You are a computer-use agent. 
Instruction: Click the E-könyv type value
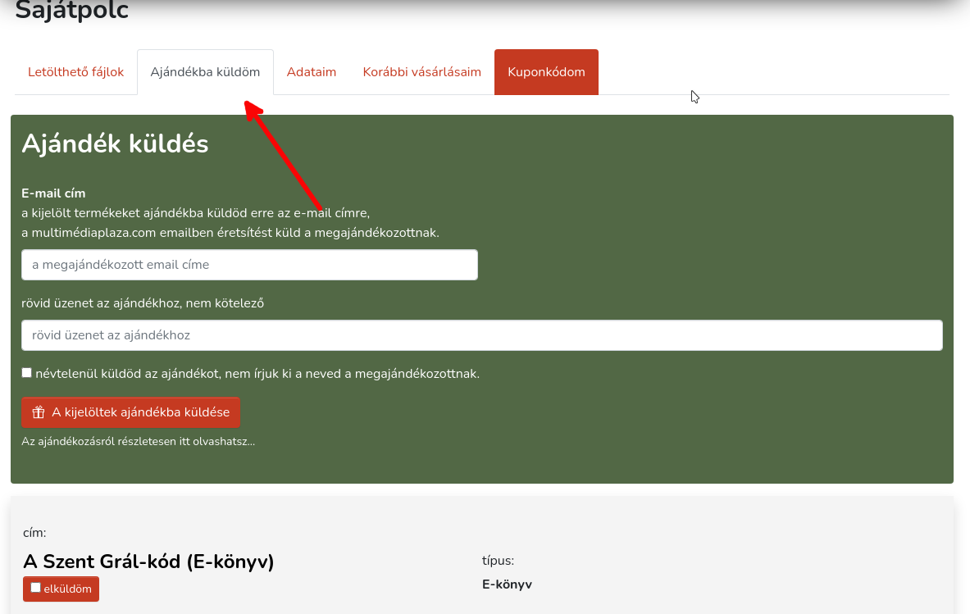tap(507, 584)
